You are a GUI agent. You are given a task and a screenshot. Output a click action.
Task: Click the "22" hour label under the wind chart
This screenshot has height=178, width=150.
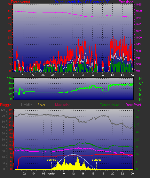point(122,75)
